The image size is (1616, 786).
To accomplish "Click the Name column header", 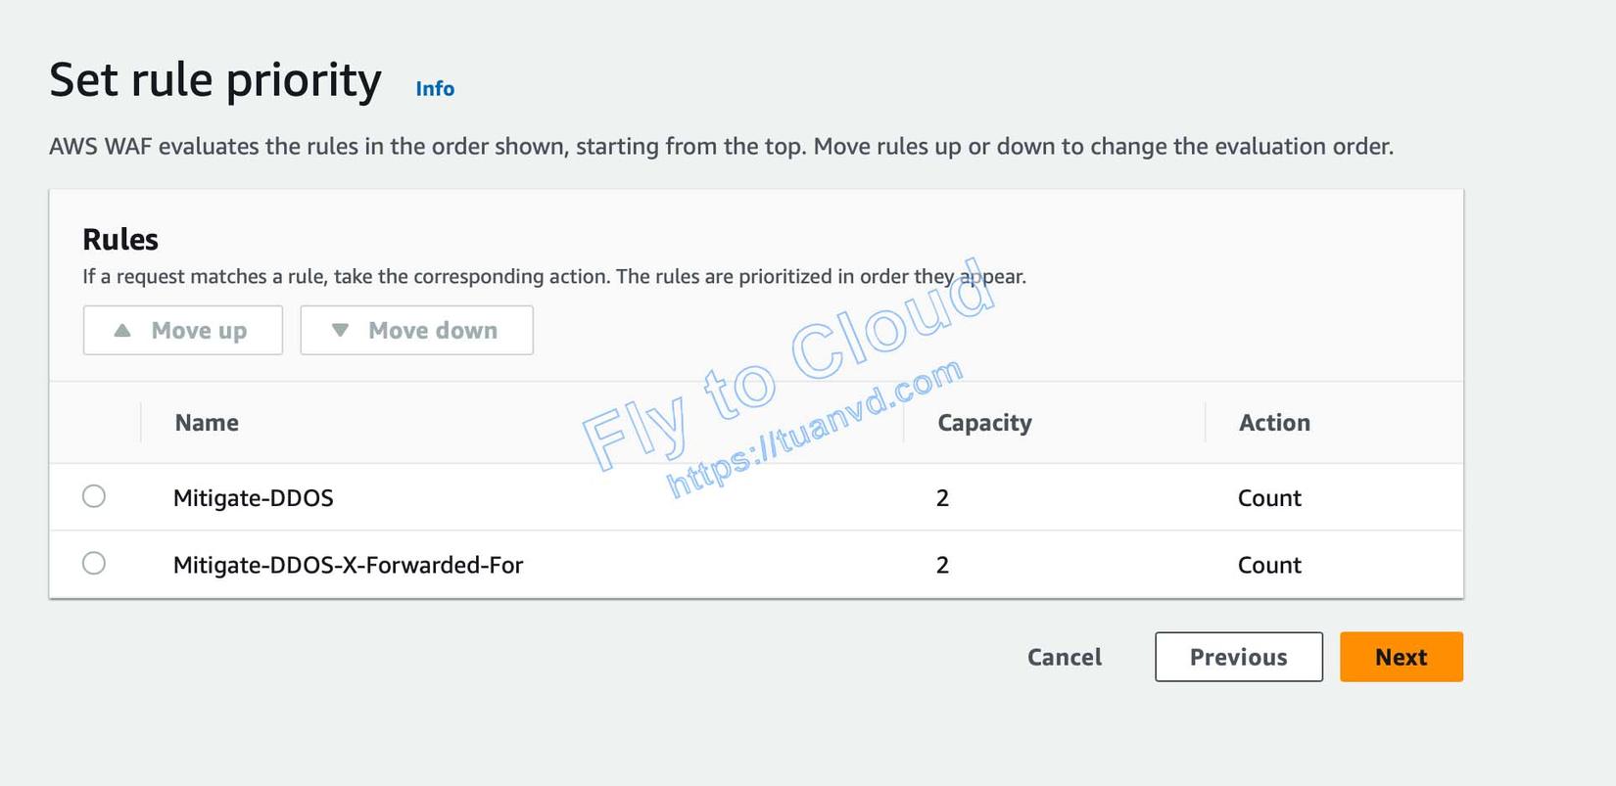I will [207, 423].
